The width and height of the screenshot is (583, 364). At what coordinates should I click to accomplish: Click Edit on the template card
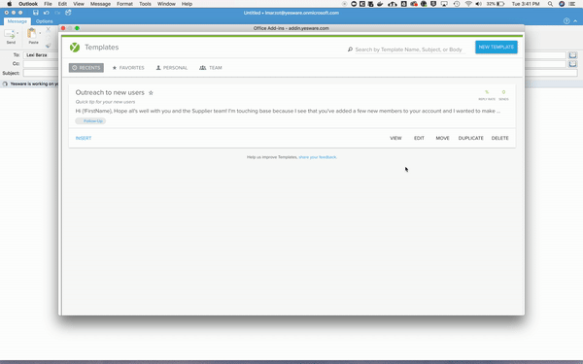tap(419, 138)
